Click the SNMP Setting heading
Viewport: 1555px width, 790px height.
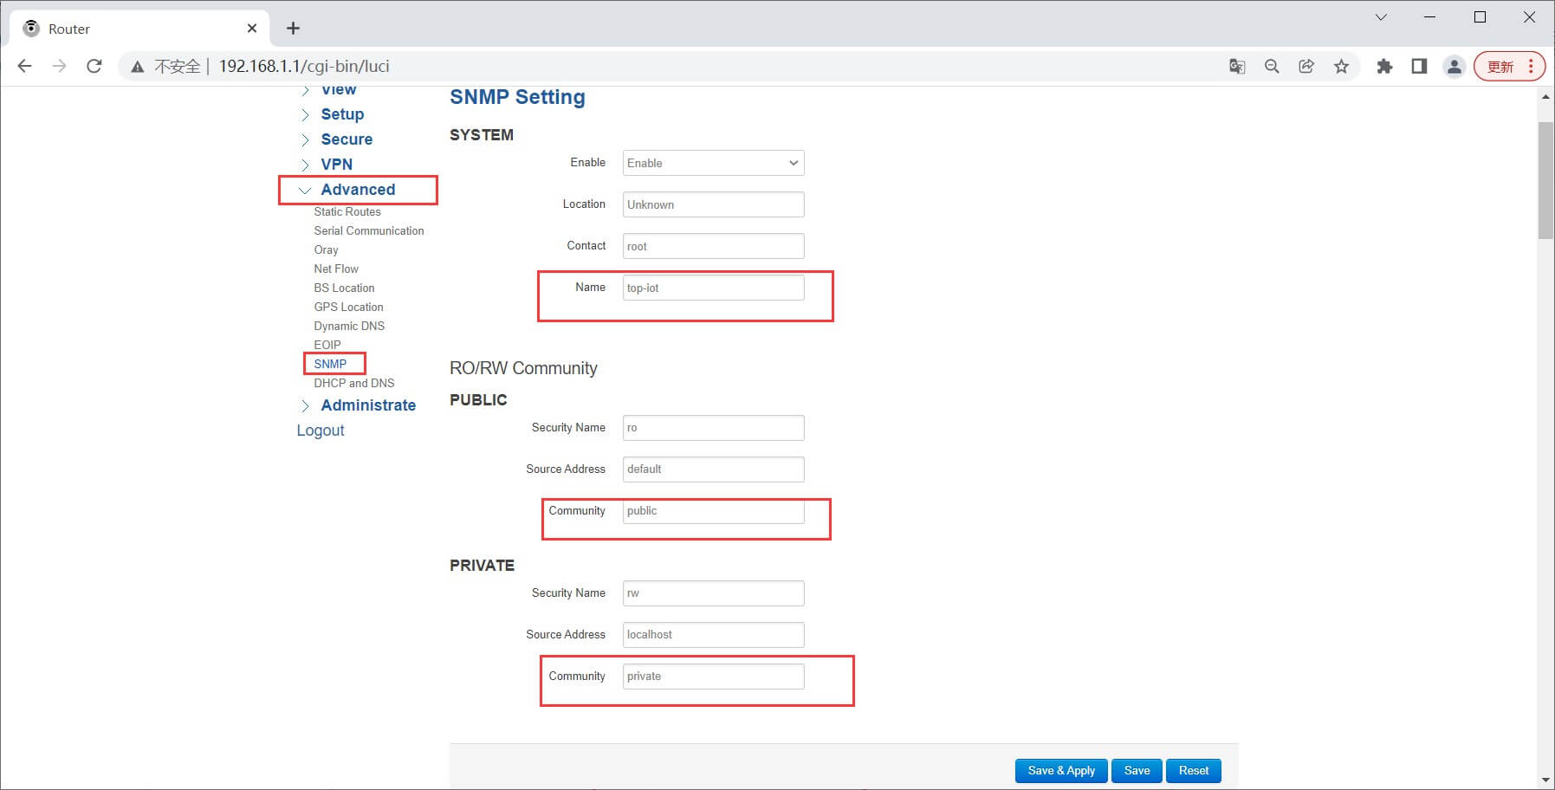click(517, 97)
